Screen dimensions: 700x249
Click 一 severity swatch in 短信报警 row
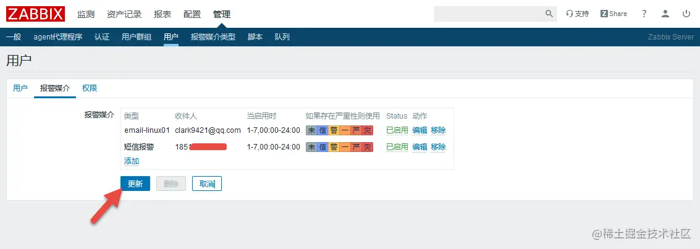pos(345,147)
